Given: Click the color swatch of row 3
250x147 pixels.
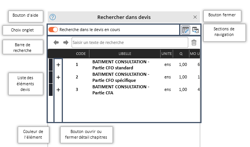Looking at the screenshot, I should coord(51,90).
